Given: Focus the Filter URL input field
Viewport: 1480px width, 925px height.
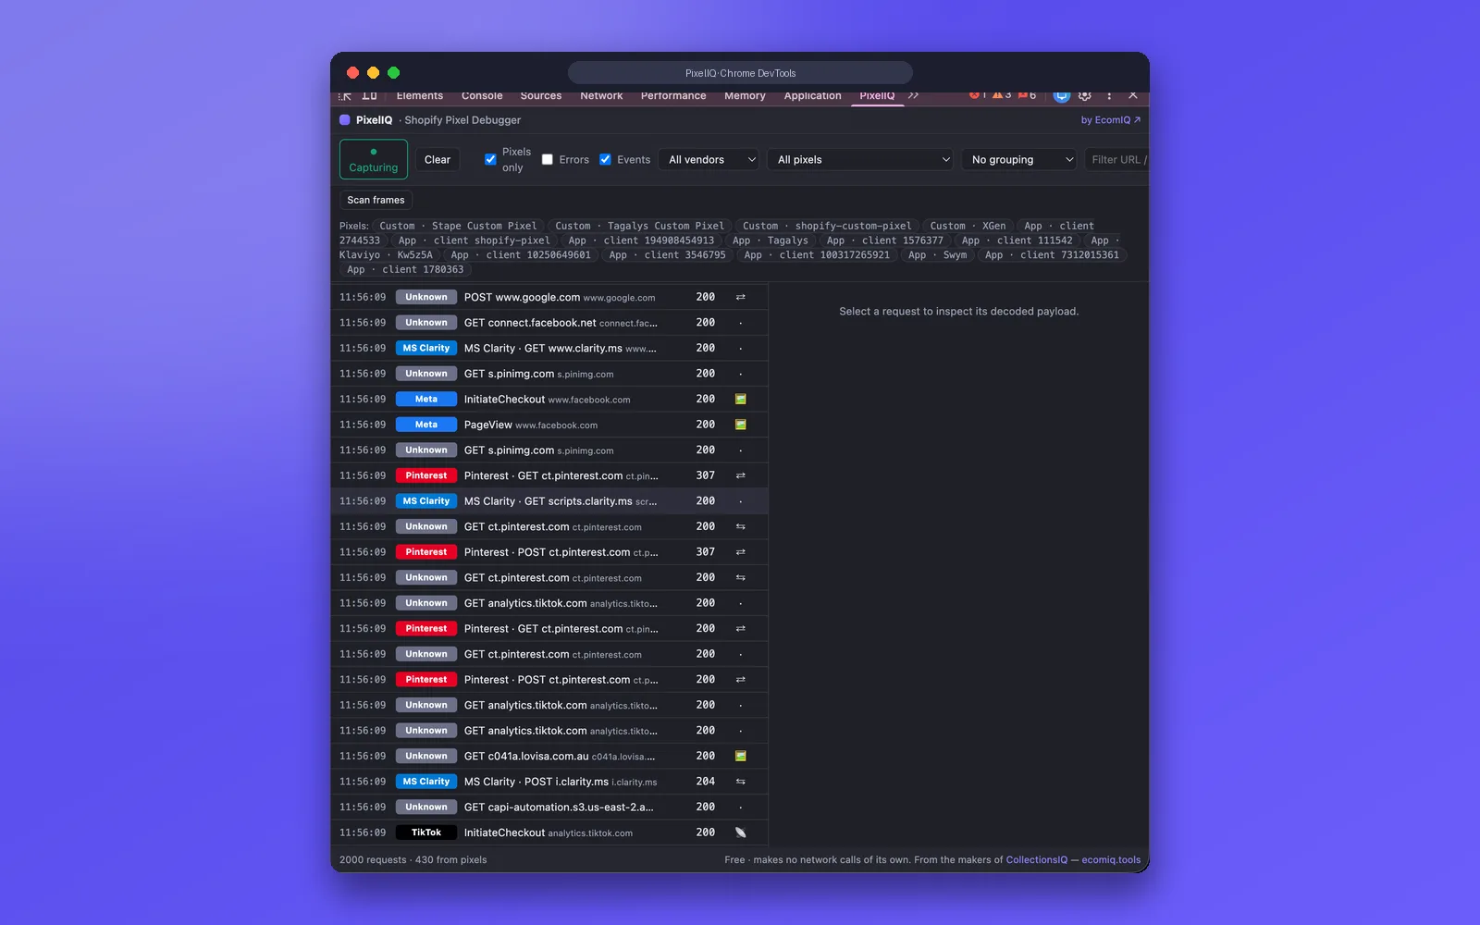Looking at the screenshot, I should [1117, 160].
